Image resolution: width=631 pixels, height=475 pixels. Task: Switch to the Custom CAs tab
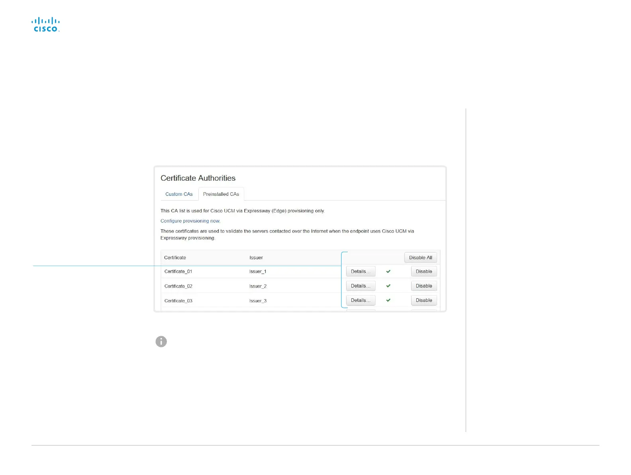(179, 194)
